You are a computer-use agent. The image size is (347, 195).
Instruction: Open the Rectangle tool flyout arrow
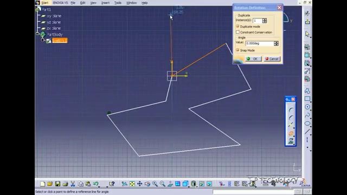point(311,102)
